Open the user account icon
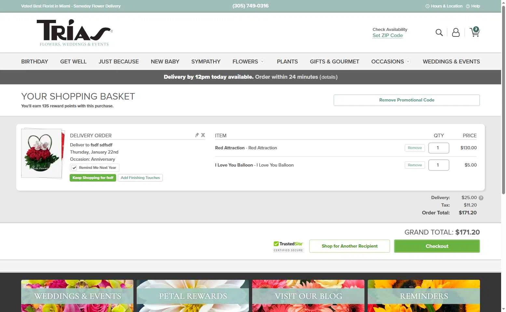Screen dimensions: 506x312 pyautogui.click(x=456, y=32)
